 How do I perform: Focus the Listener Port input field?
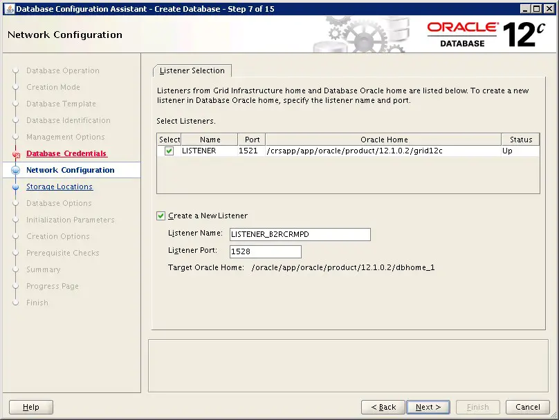point(266,251)
